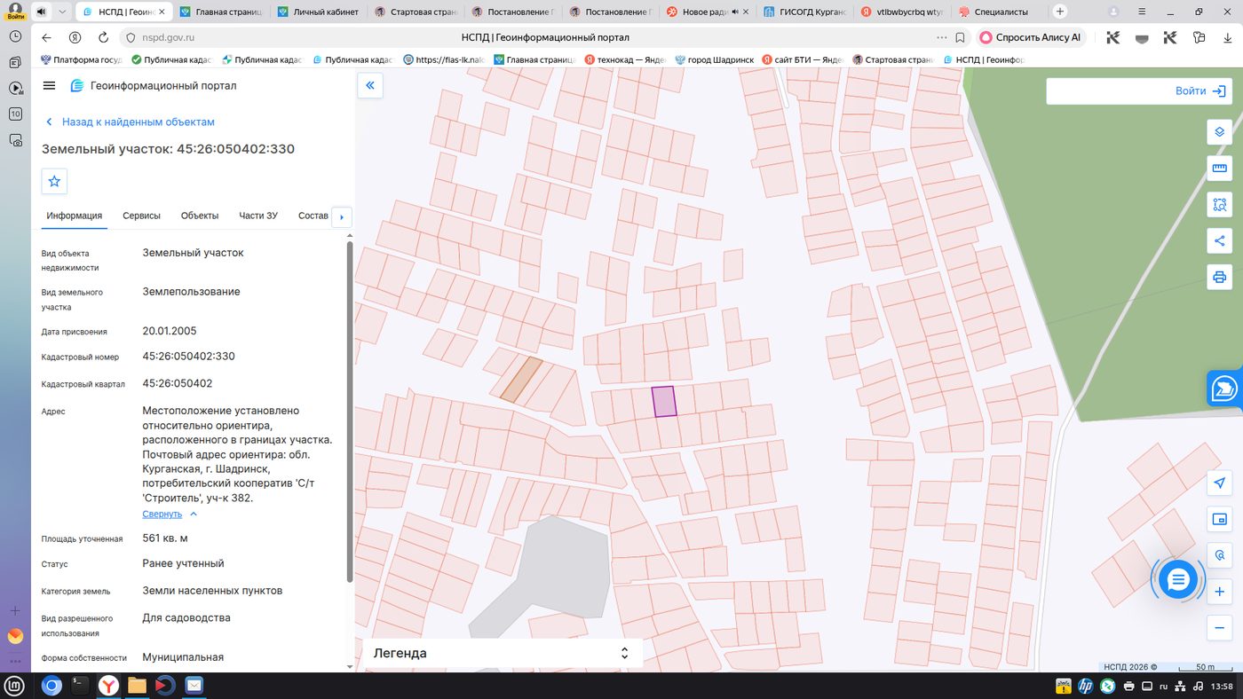Open the chat support bubble
The height and width of the screenshot is (699, 1243).
[x=1178, y=580]
